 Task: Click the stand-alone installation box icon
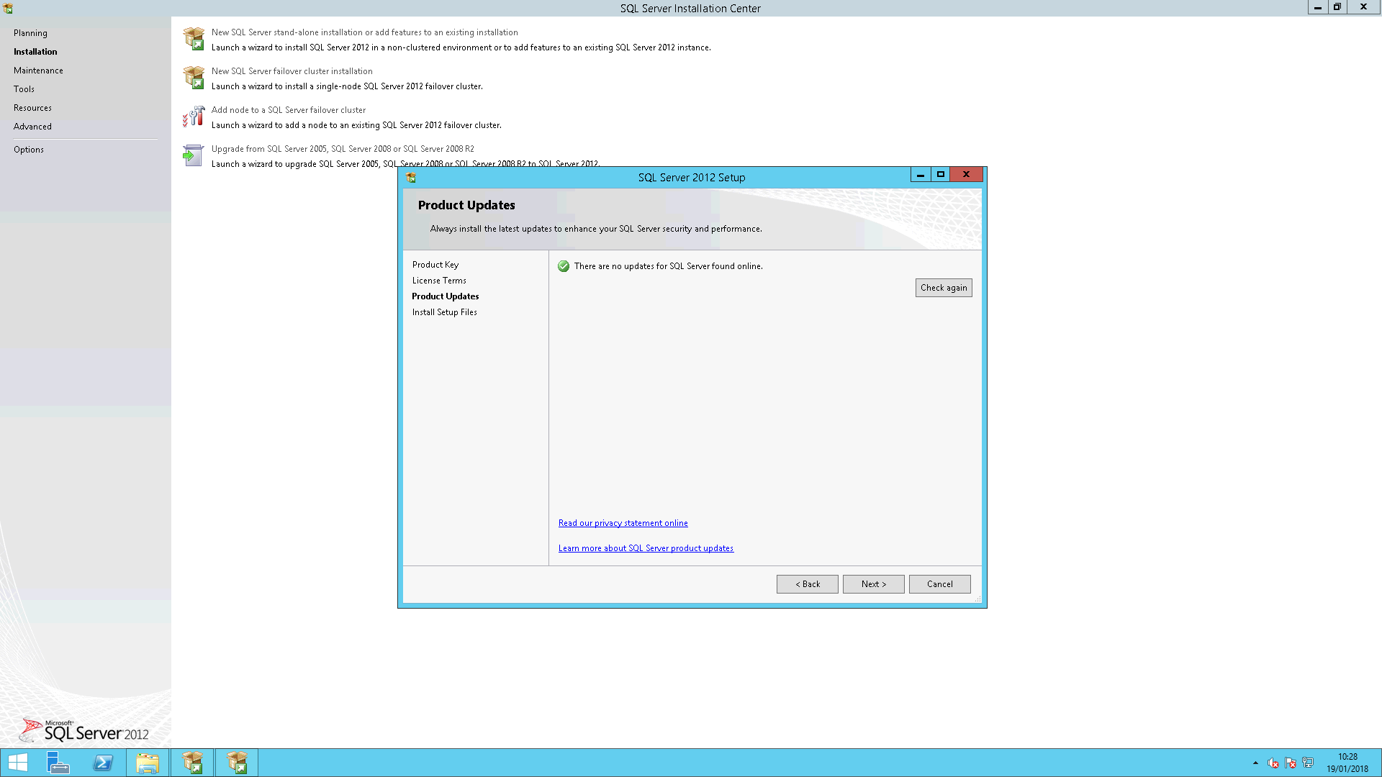194,39
